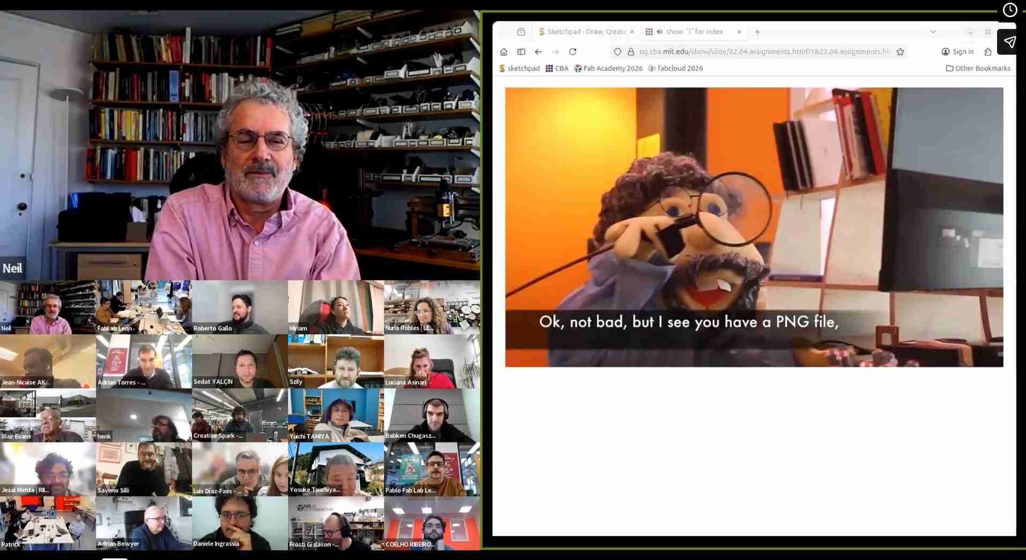Screen dimensions: 1026x560
Task: Select the Creative Spark video tile
Action: point(240,416)
